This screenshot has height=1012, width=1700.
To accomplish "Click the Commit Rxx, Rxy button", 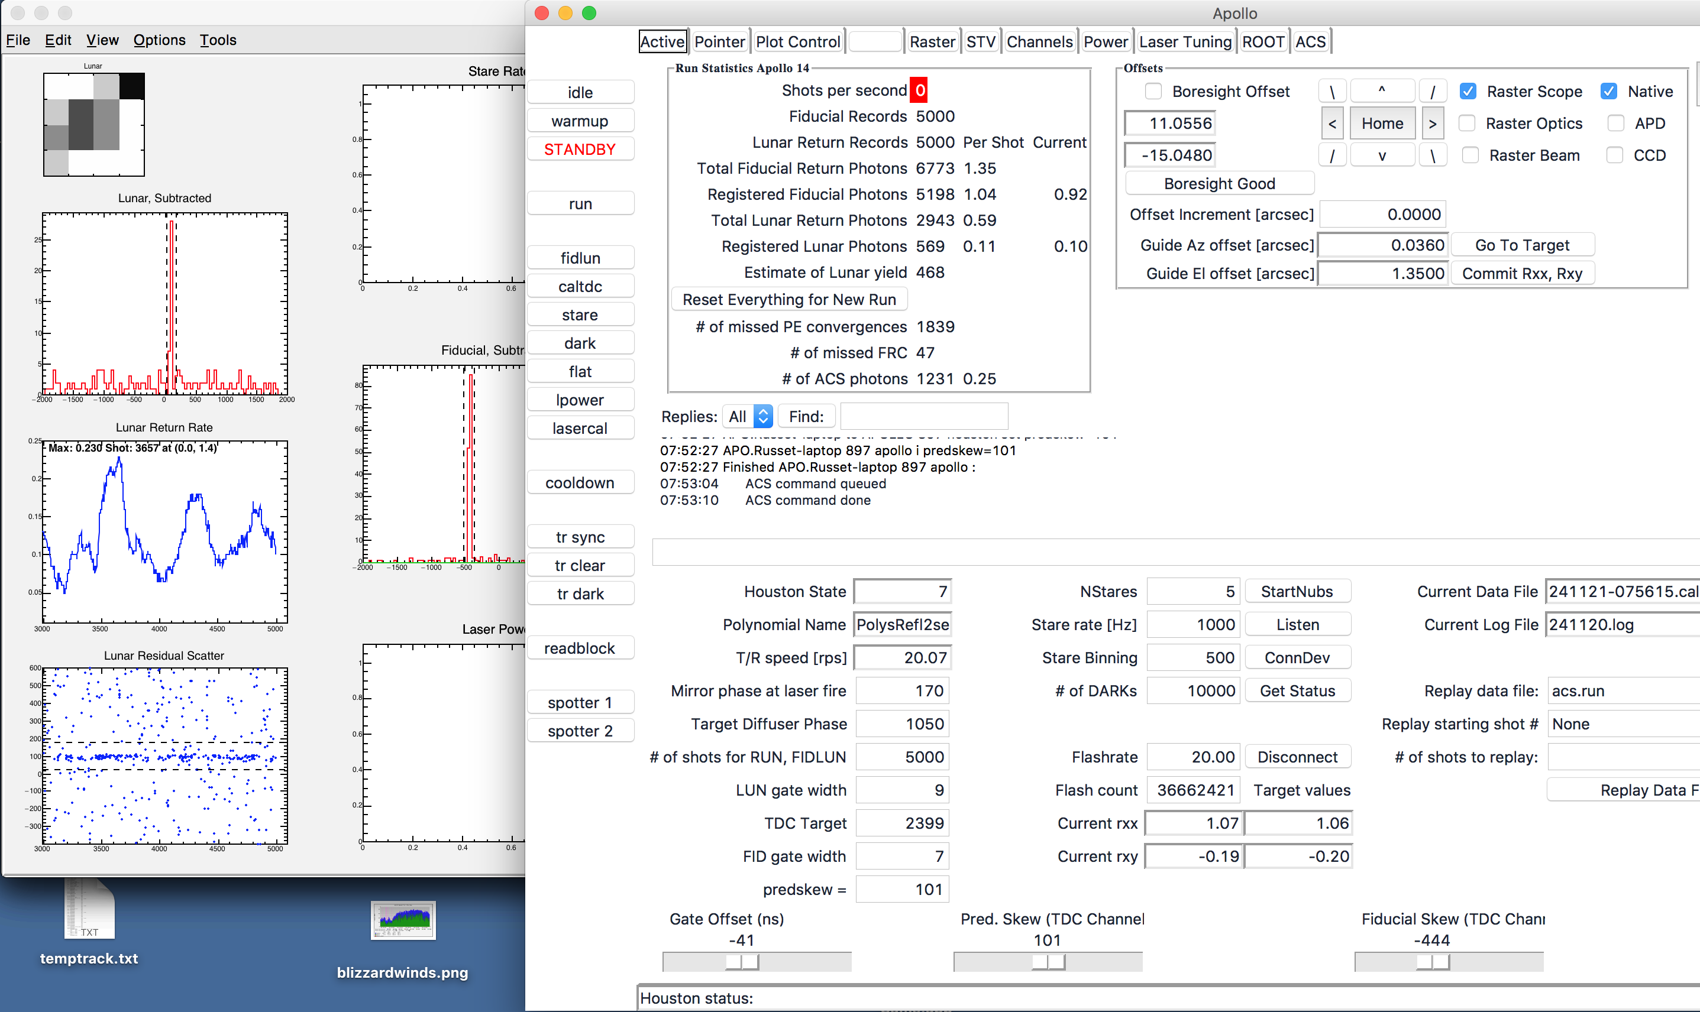I will click(1522, 274).
